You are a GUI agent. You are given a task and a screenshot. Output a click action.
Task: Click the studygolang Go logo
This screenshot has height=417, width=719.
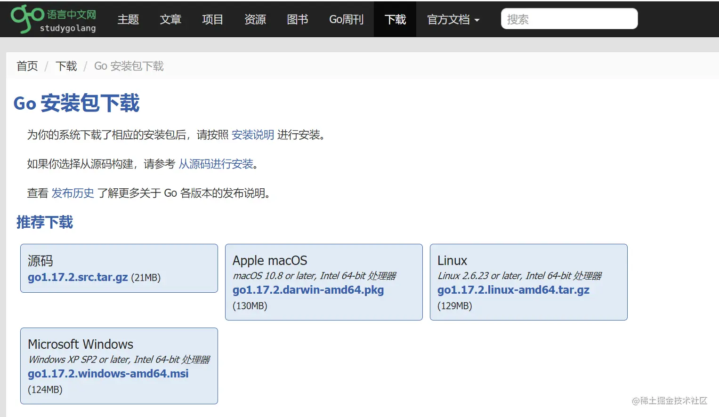tap(53, 19)
